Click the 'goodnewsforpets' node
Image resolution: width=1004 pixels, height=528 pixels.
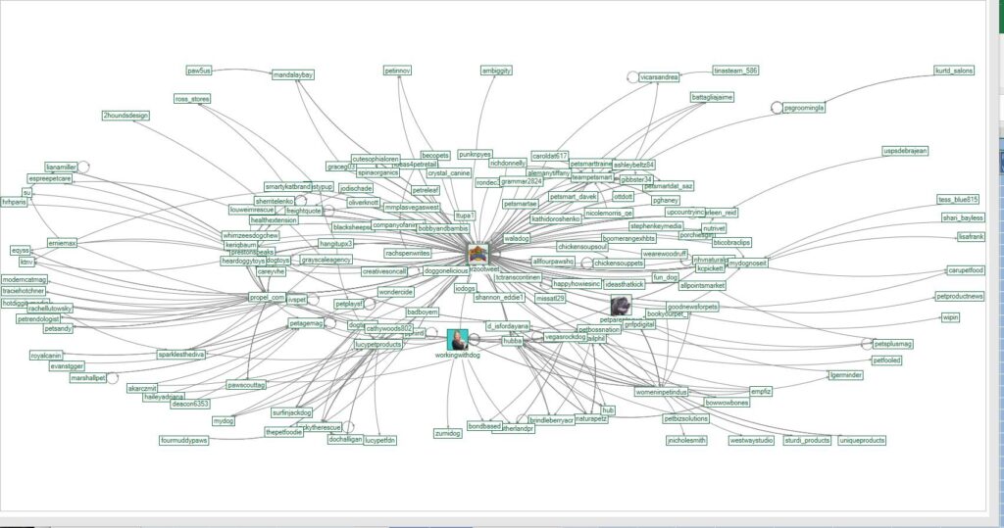[692, 308]
